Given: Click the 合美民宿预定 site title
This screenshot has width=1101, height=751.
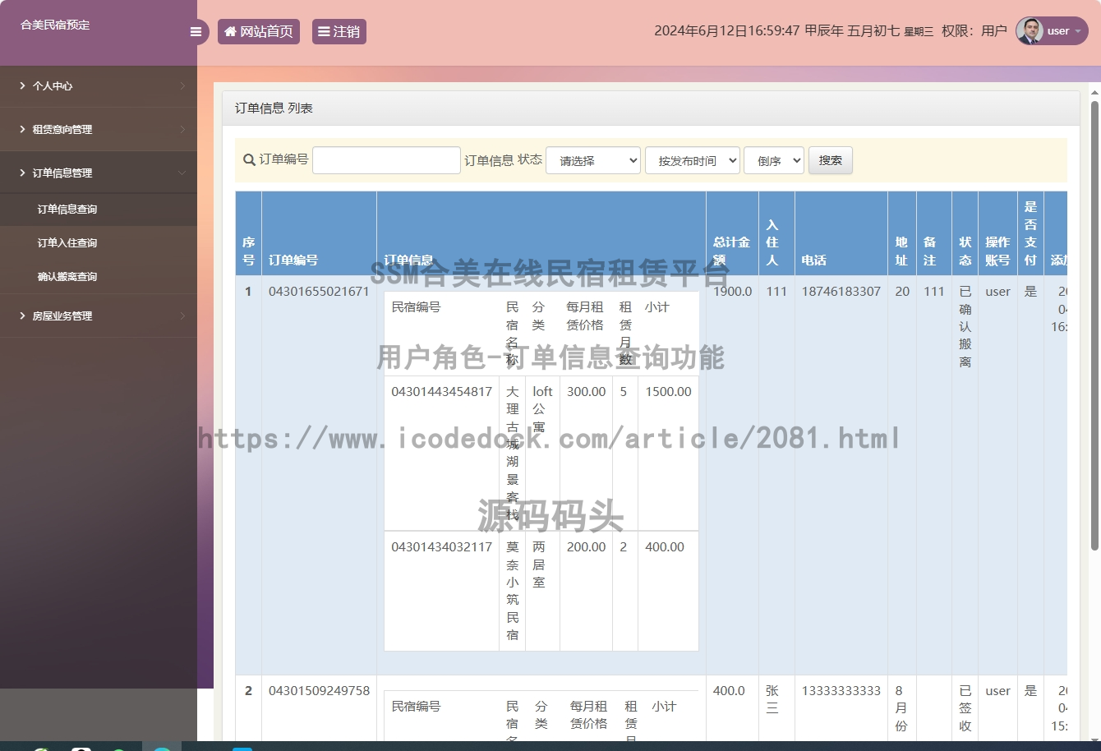Looking at the screenshot, I should pyautogui.click(x=55, y=25).
